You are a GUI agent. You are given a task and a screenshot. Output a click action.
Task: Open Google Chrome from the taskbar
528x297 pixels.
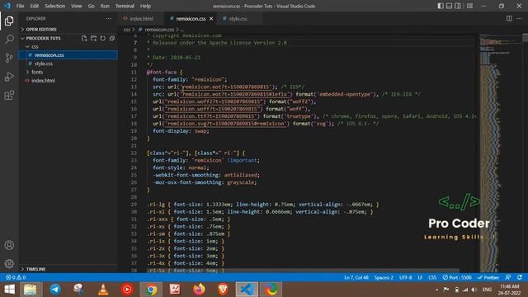(x=151, y=290)
